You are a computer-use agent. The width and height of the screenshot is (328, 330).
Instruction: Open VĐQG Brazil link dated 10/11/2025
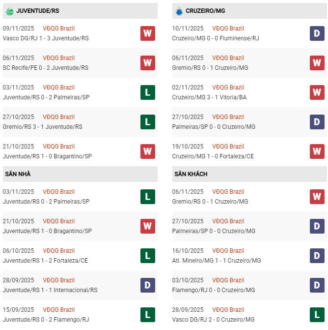click(228, 29)
